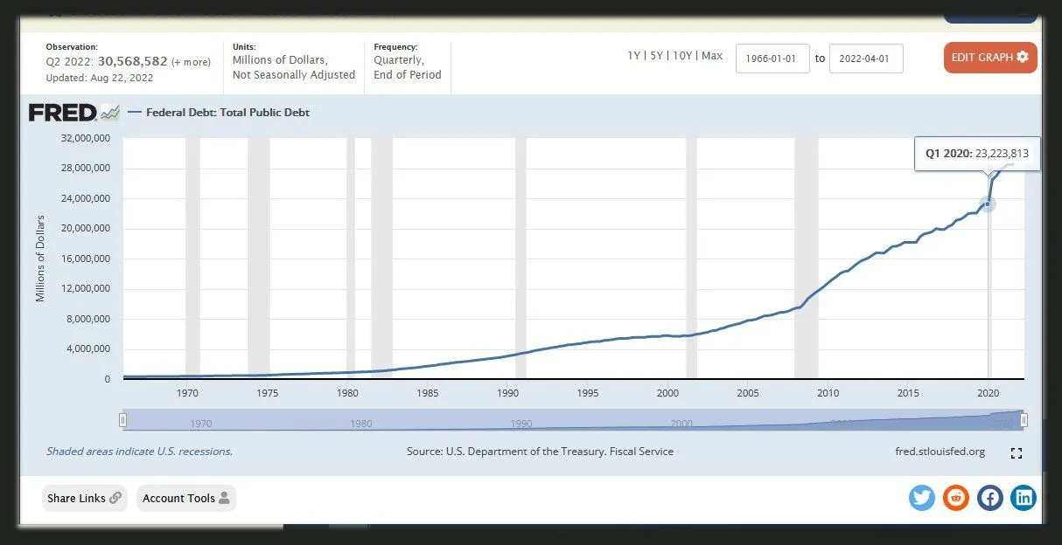
Task: Show more observations via (+ more)
Action: click(191, 62)
